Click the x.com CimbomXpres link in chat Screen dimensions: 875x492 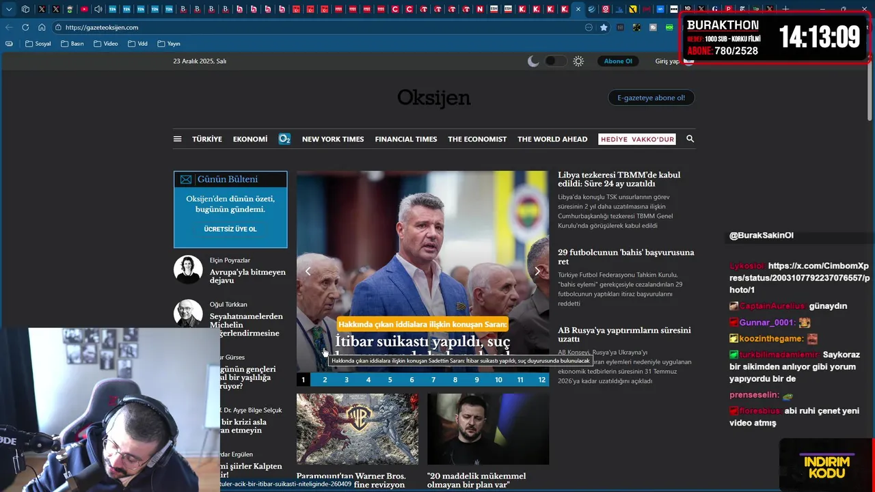(x=799, y=277)
